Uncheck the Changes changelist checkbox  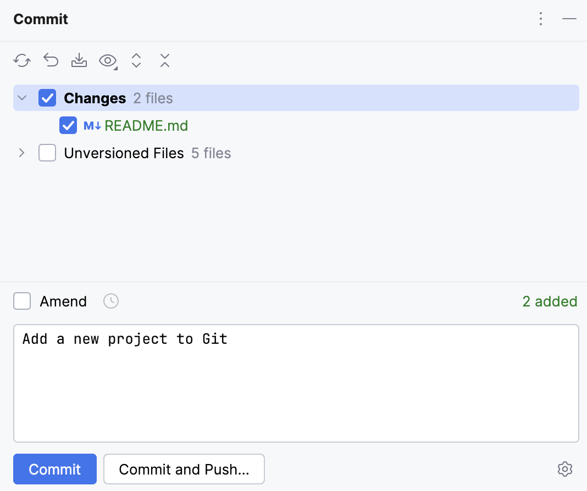(47, 97)
